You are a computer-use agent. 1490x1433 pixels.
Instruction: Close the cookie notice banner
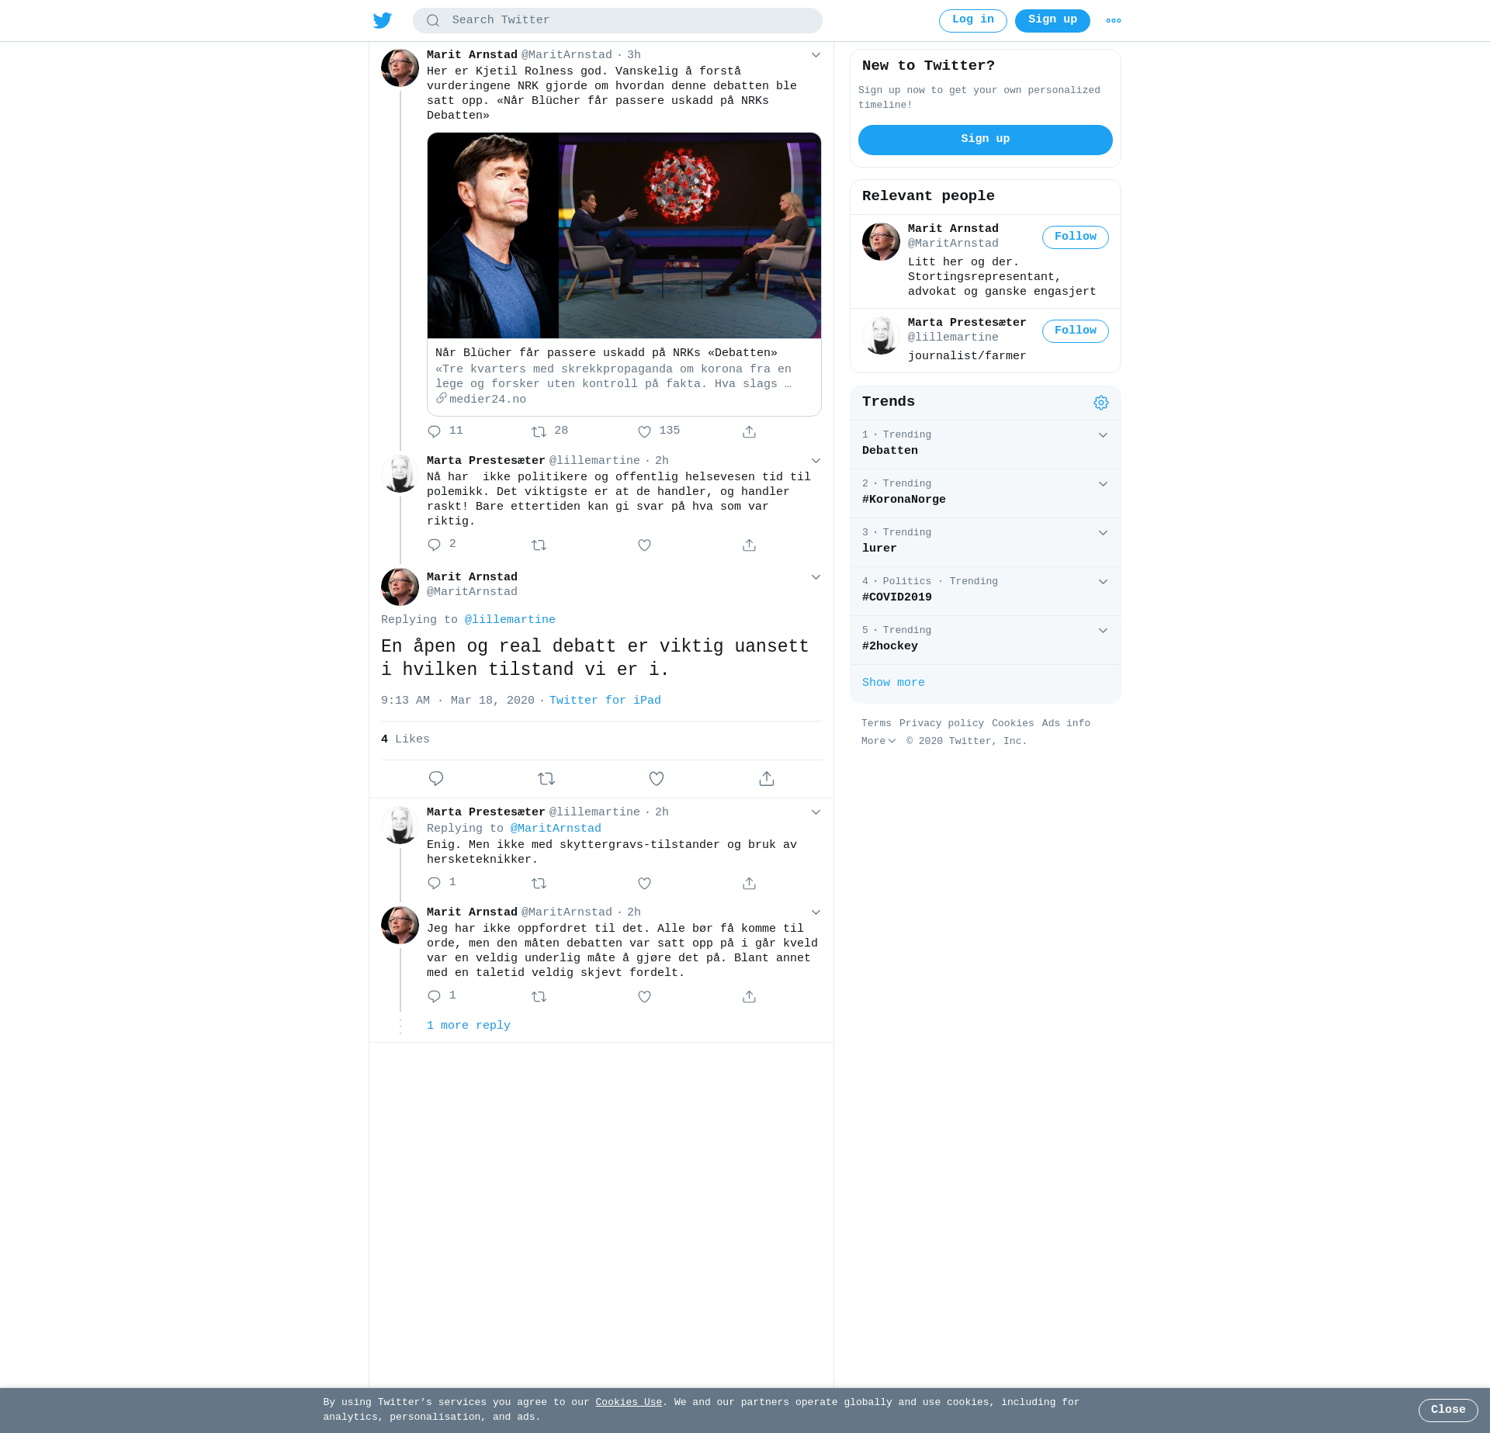tap(1448, 1411)
